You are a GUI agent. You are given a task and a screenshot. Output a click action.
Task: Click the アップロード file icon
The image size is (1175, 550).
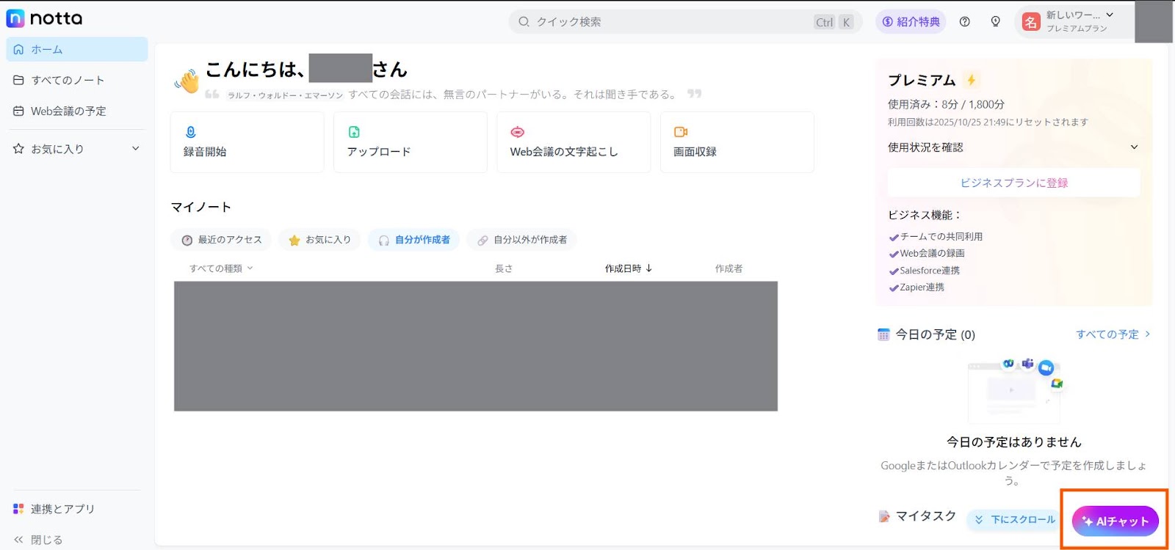coord(354,132)
